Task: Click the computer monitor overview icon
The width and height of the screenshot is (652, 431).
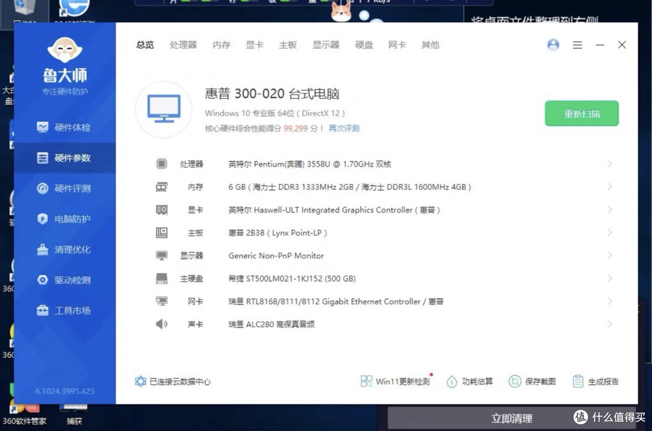Action: (164, 109)
